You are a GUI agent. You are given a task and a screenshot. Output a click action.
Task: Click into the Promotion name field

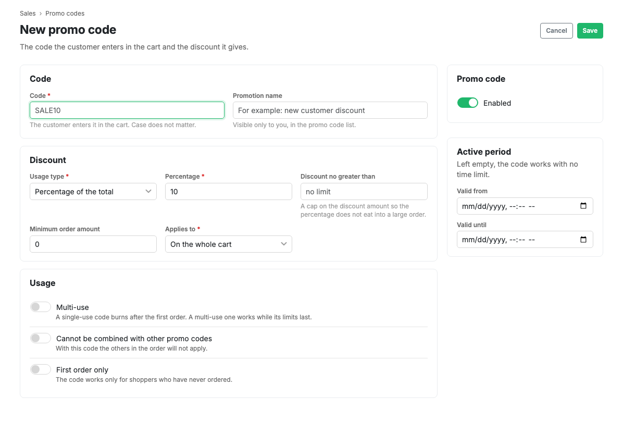click(330, 110)
